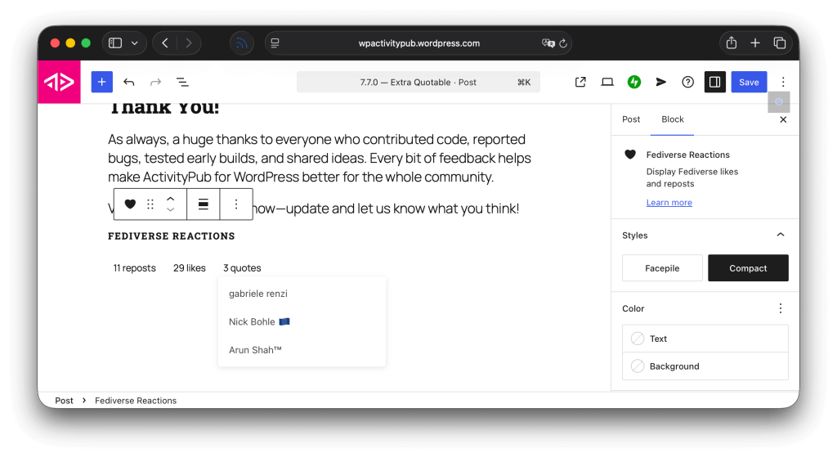837x458 pixels.
Task: Undo the last editor change
Action: (129, 82)
